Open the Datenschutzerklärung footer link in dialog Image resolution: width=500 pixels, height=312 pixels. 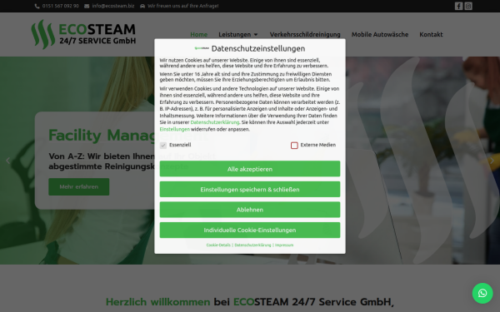click(x=252, y=245)
